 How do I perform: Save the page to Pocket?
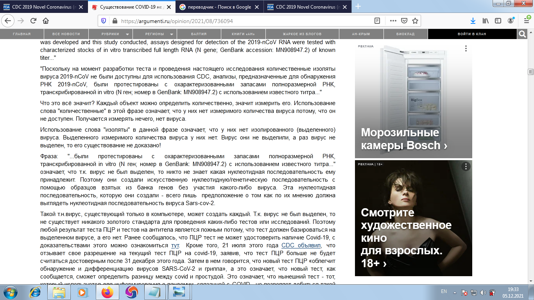click(x=405, y=21)
